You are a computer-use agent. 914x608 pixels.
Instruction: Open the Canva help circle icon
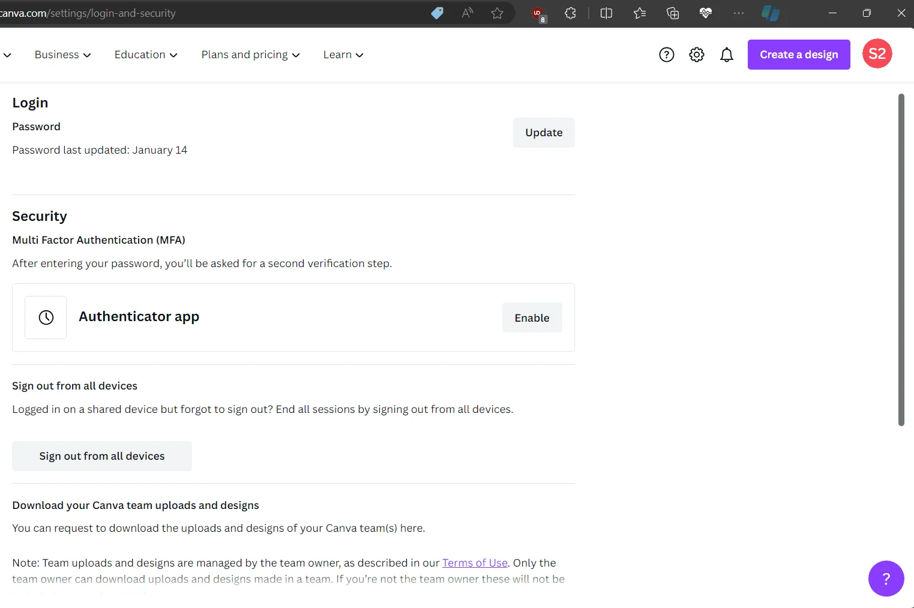pos(667,55)
